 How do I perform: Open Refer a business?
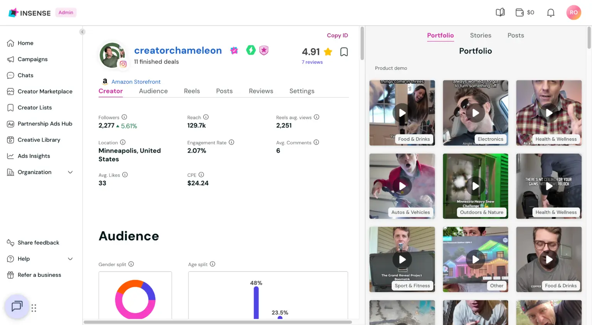point(34,275)
